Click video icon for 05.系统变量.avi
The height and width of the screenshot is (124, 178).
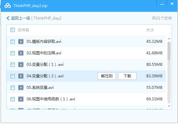pyautogui.click(x=21, y=88)
